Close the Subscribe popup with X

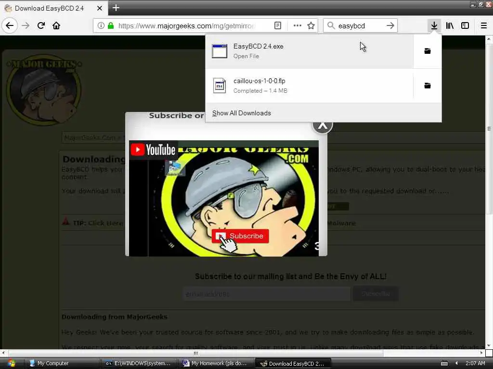coord(323,126)
